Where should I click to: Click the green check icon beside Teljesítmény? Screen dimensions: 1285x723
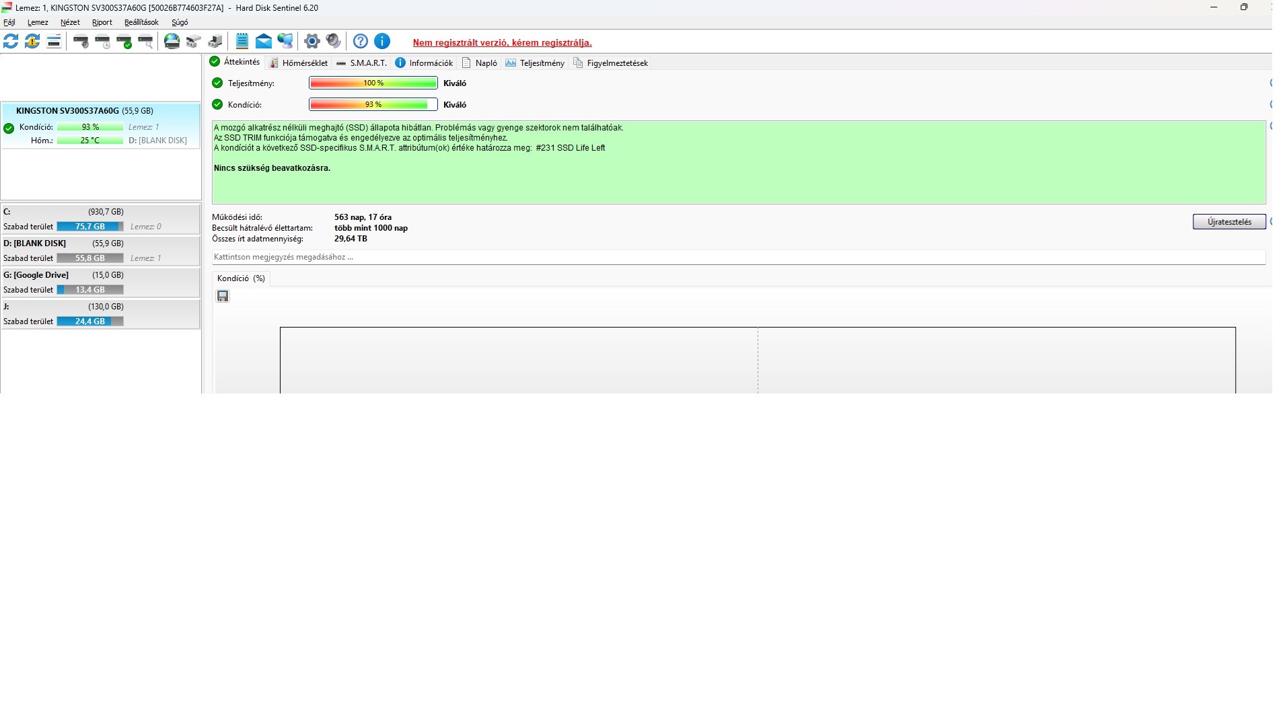pyautogui.click(x=217, y=83)
